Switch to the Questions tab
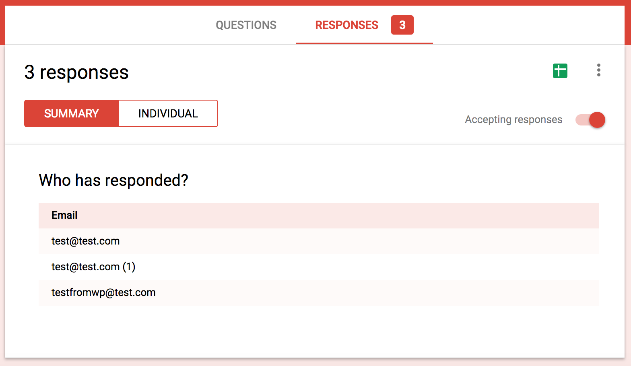Viewport: 631px width, 366px height. [x=246, y=25]
